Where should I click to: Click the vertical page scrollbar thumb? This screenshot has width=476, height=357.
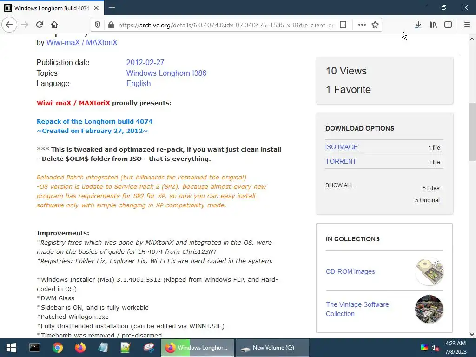click(x=472, y=132)
